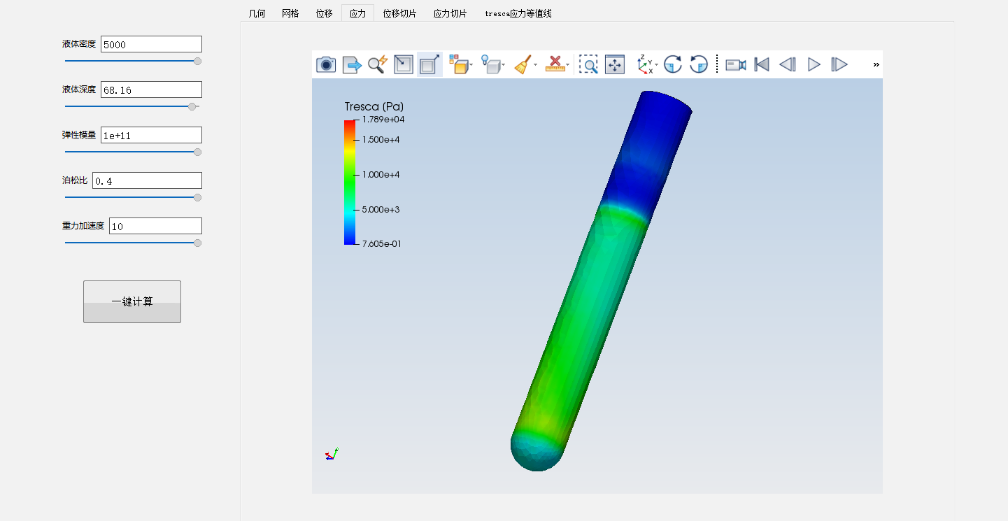Click the 液体深度 slider handle

[192, 106]
